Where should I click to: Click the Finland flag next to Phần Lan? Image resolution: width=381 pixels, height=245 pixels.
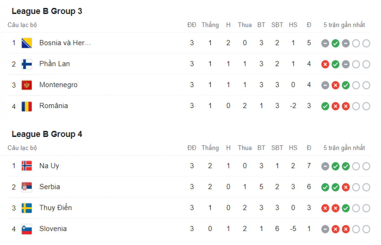pos(27,64)
